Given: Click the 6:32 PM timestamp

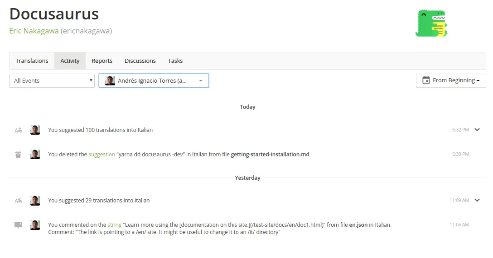Looking at the screenshot, I should (460, 130).
